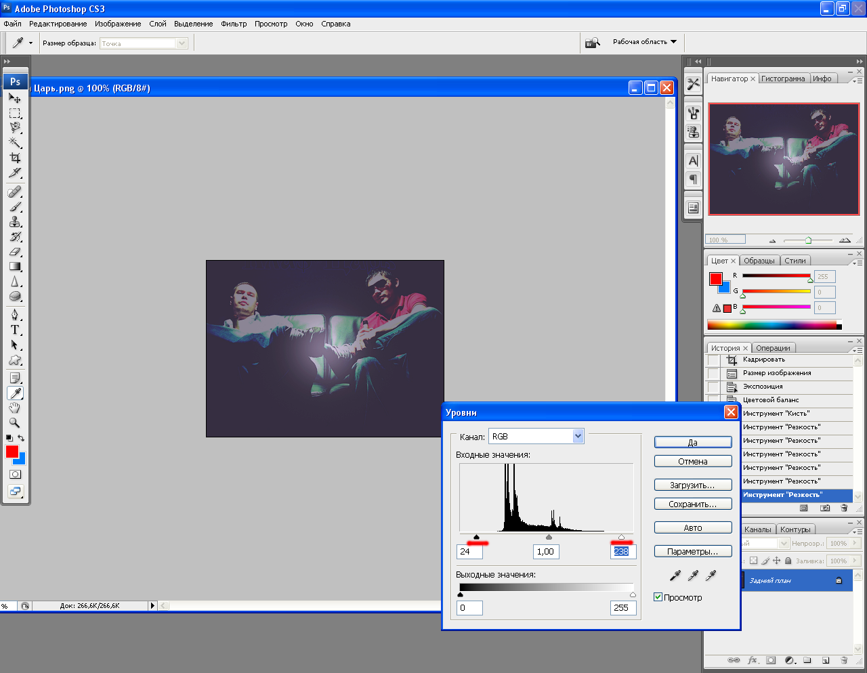Toggle history source box beside Кадрировать
Image resolution: width=867 pixels, height=673 pixels.
713,360
